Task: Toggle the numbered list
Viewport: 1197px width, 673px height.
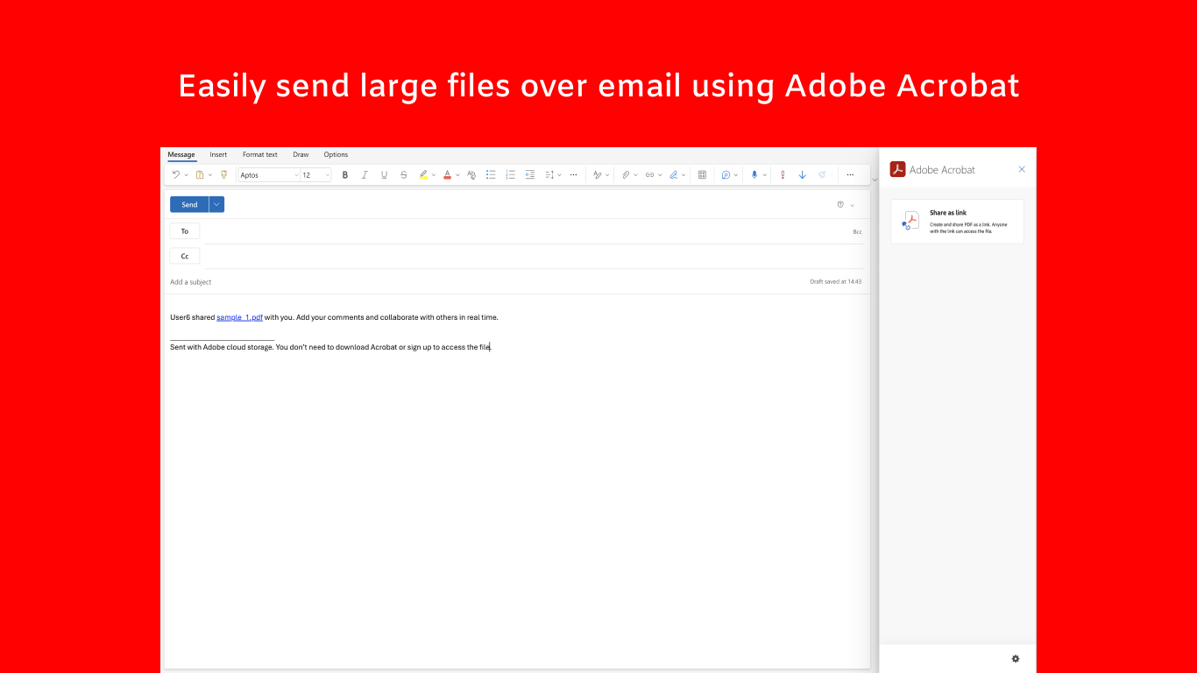Action: pyautogui.click(x=511, y=174)
